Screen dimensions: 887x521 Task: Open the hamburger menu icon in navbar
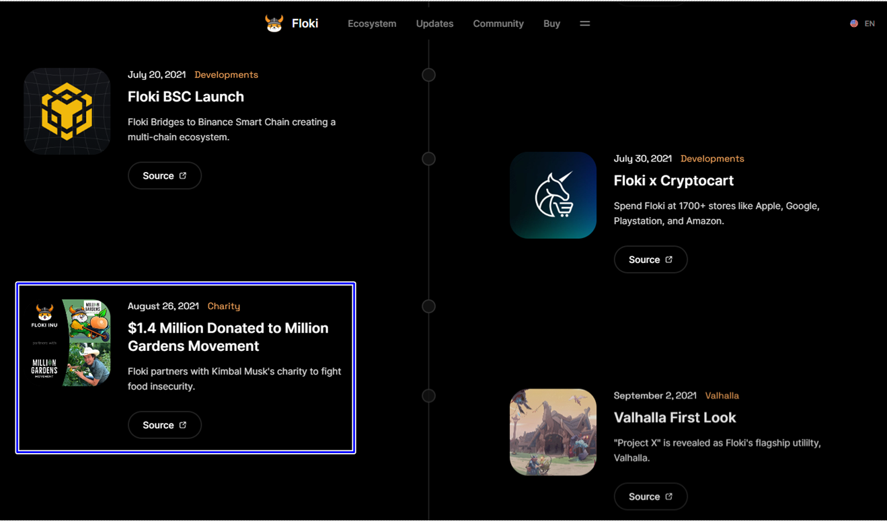585,24
